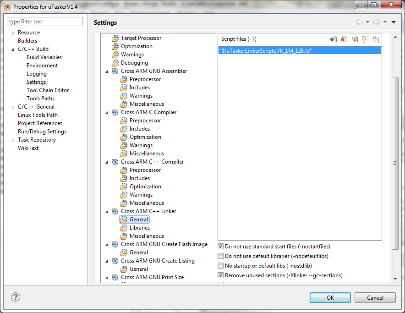The height and width of the screenshot is (313, 405).
Task: Open Includes under Cross ARM C Compiler
Action: [139, 129]
